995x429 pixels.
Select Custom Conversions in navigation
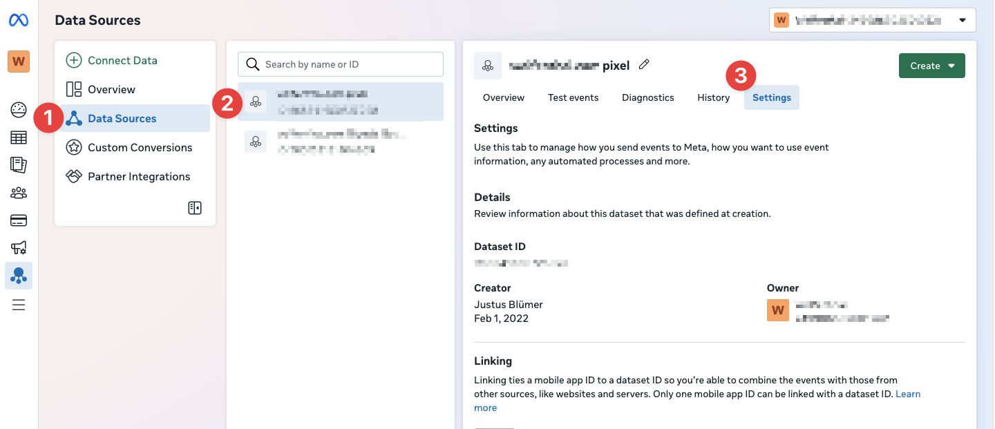[x=140, y=147]
